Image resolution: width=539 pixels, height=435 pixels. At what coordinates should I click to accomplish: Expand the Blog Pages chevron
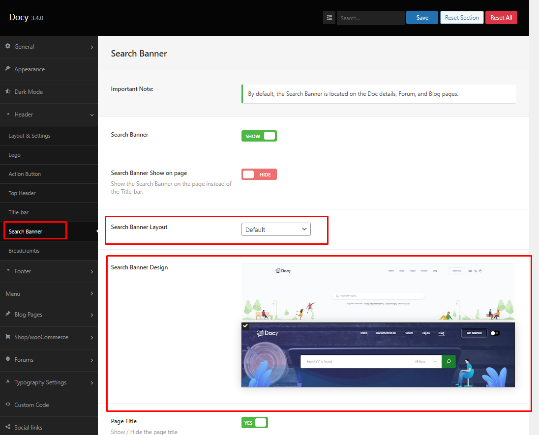(x=92, y=315)
